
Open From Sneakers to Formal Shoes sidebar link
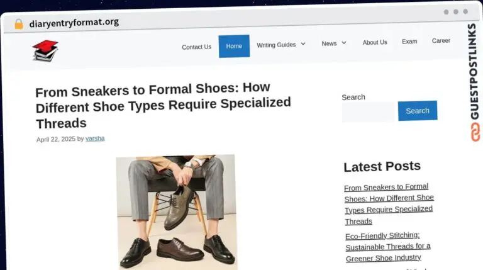coord(389,204)
